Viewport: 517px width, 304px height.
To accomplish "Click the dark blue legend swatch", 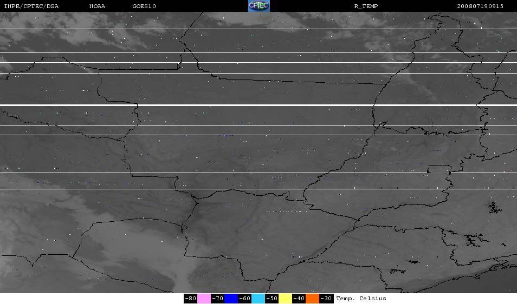I will [x=231, y=299].
